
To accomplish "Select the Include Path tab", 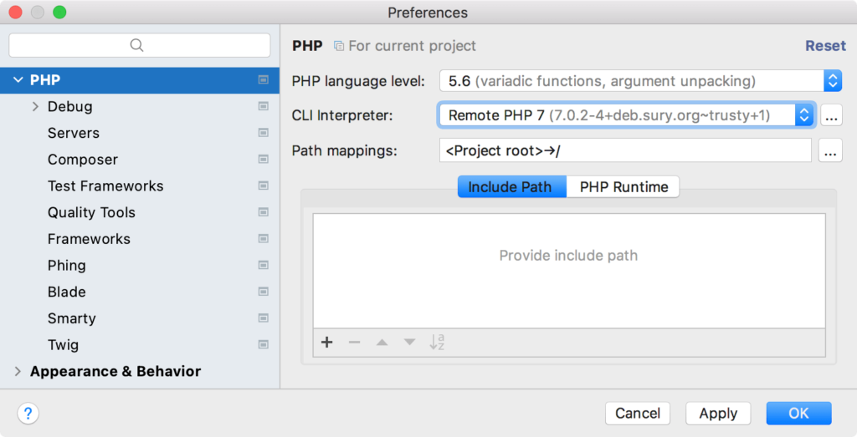I will [x=511, y=186].
